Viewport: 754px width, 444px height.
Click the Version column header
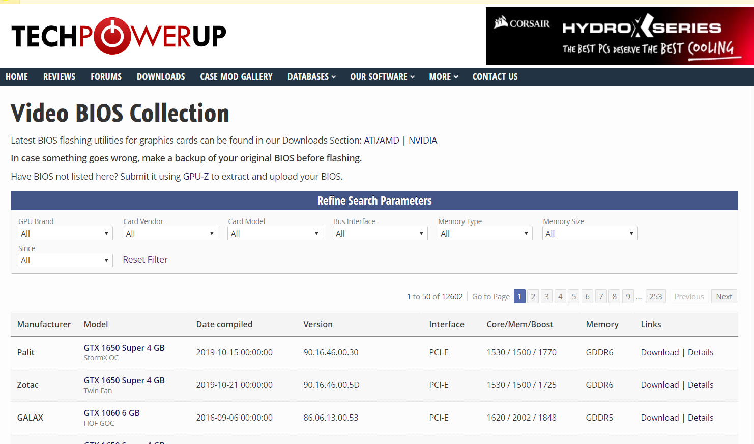(x=318, y=324)
